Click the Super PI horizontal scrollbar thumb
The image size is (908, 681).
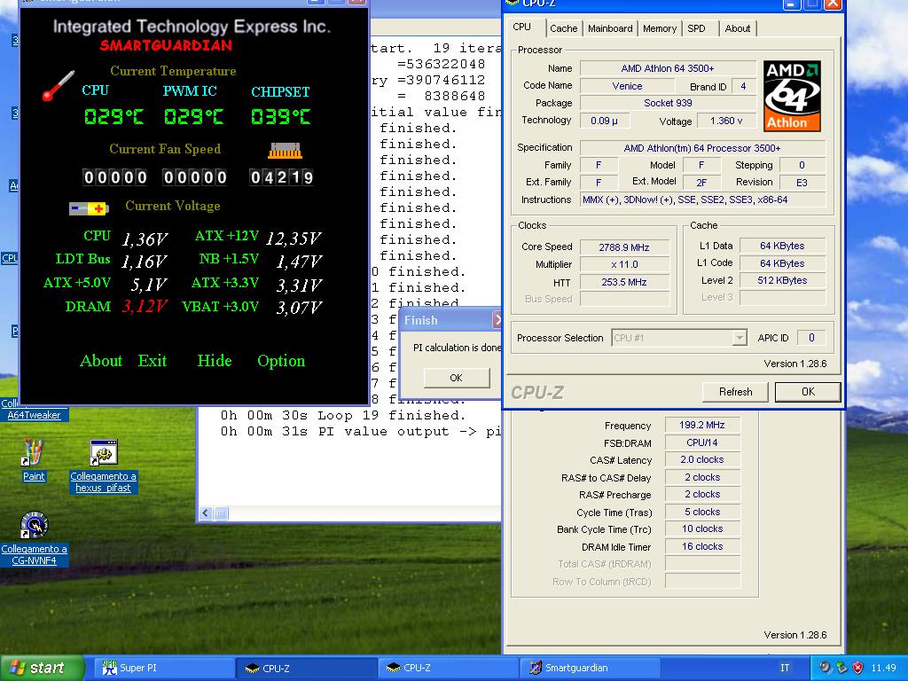[221, 513]
